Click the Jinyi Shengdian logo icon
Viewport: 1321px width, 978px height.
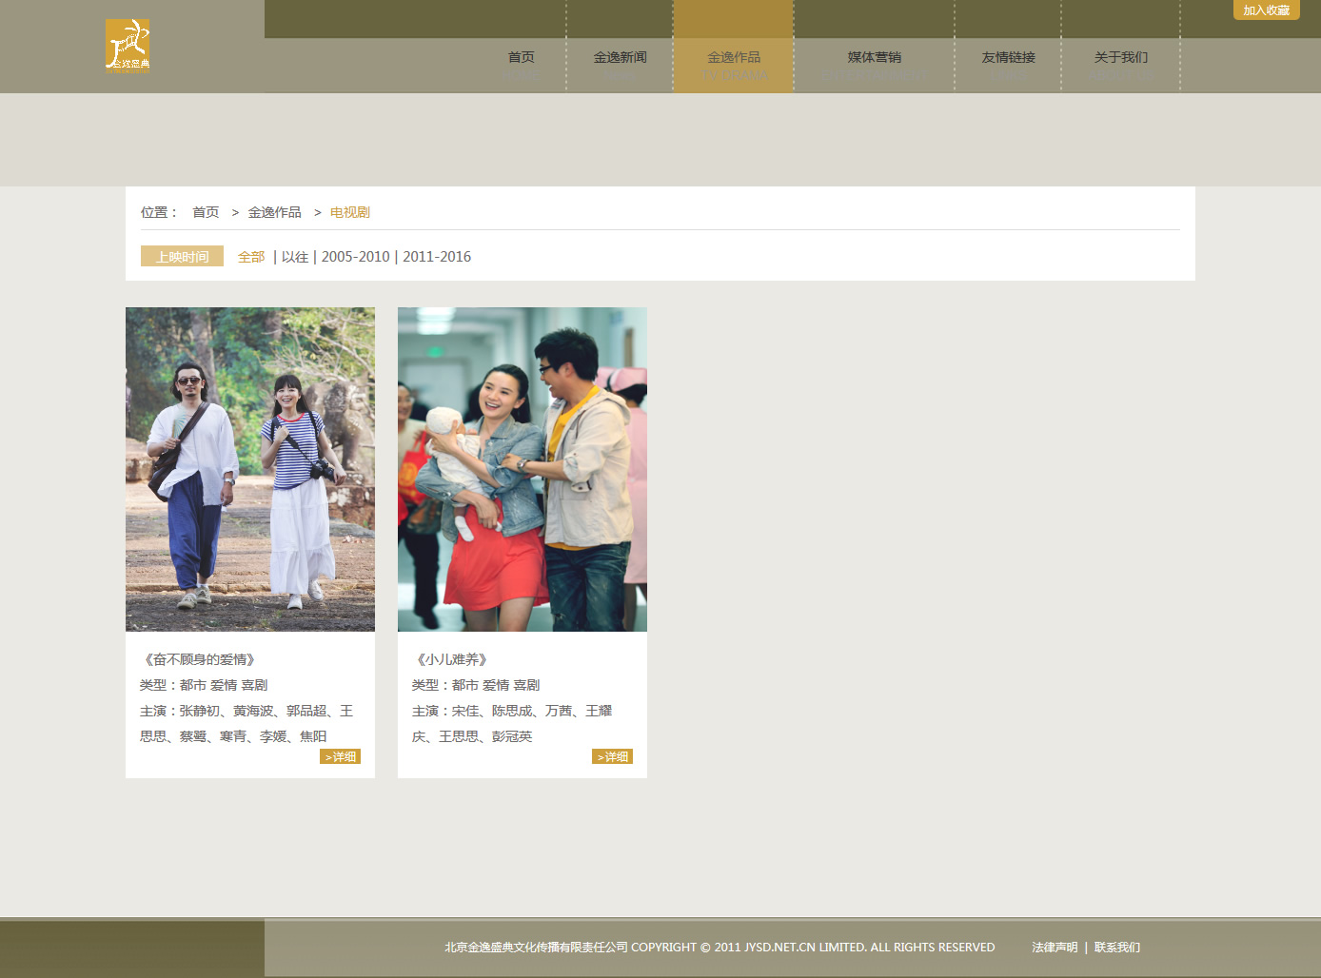tap(128, 46)
